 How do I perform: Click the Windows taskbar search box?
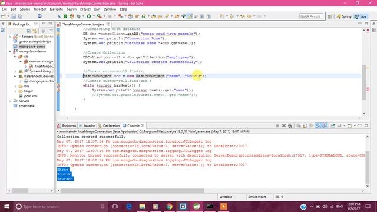(x=60, y=207)
